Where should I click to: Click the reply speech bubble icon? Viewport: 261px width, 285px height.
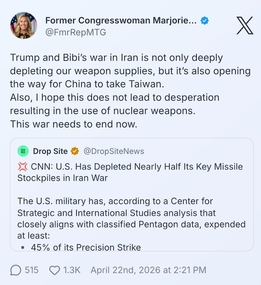[x=15, y=270]
